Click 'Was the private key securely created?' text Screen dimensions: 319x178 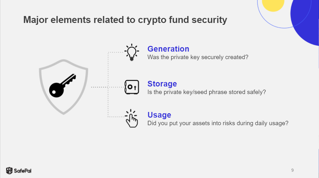[x=198, y=57]
